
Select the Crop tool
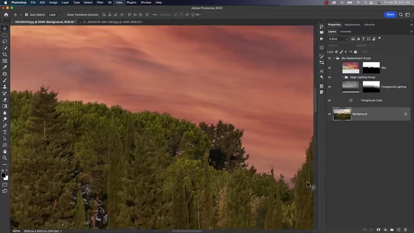click(5, 54)
